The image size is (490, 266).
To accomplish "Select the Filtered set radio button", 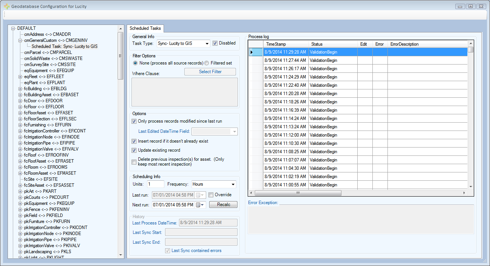I will (207, 63).
